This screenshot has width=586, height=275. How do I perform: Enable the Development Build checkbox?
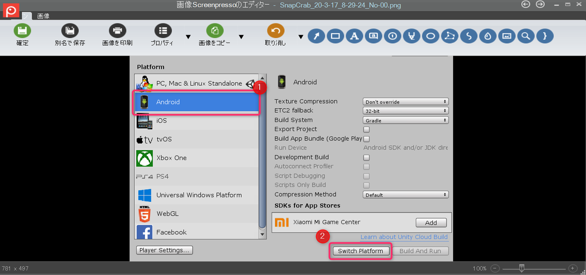click(366, 157)
